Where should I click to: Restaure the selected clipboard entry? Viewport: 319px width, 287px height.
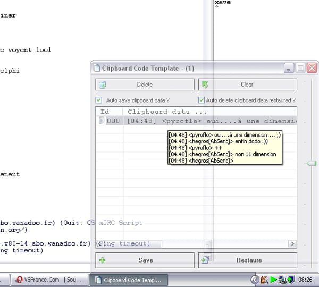248,260
